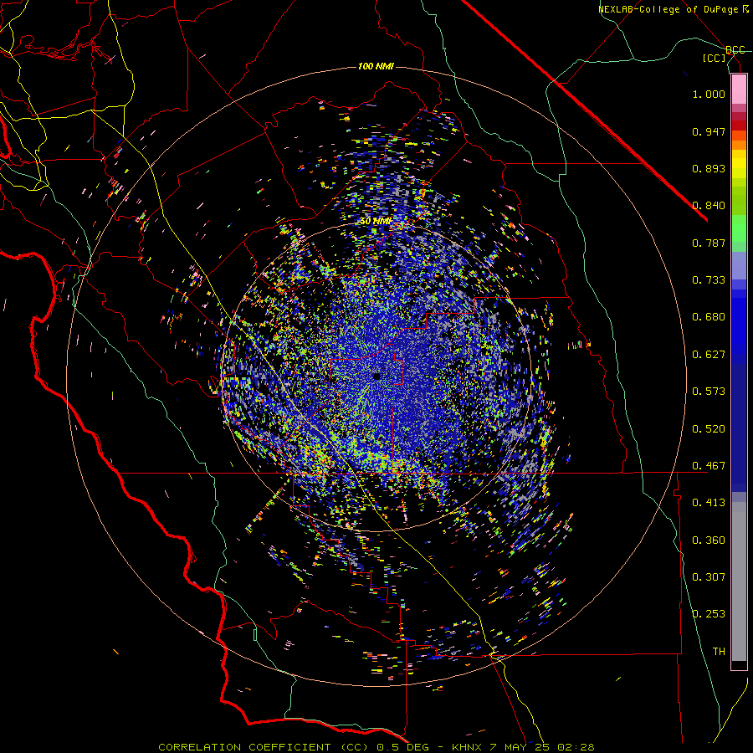Screen dimensions: 753x753
Task: Click the DCC label above the color bar
Action: click(x=735, y=50)
